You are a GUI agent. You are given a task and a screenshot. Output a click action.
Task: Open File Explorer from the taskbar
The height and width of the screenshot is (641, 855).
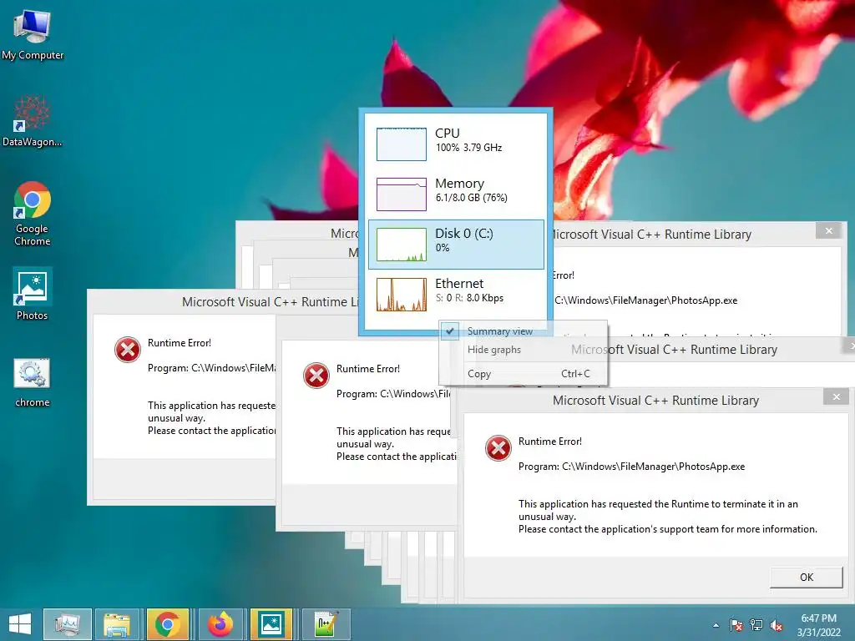click(x=117, y=624)
